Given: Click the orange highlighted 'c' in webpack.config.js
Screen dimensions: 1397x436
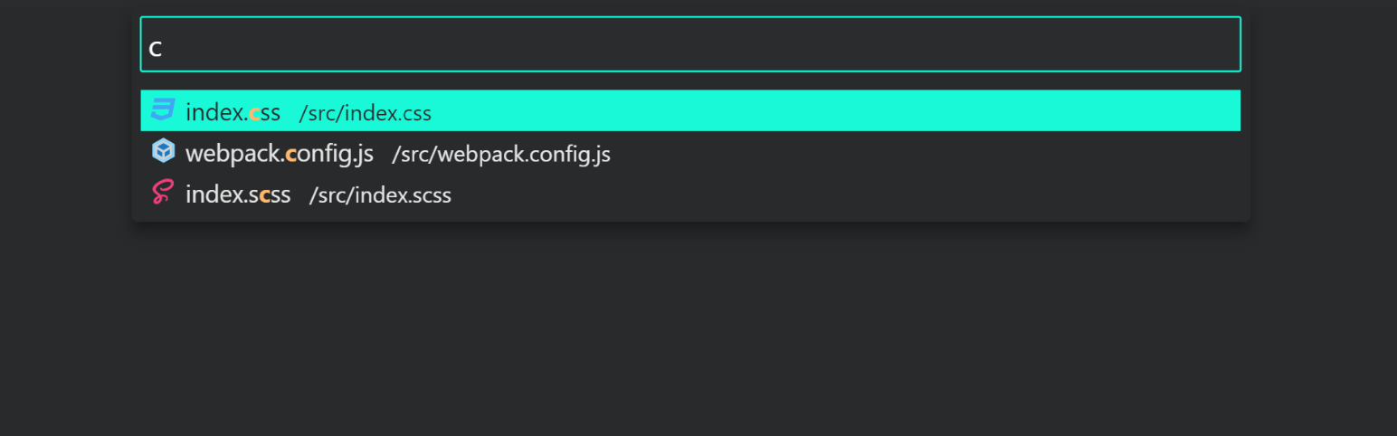Looking at the screenshot, I should coord(290,155).
